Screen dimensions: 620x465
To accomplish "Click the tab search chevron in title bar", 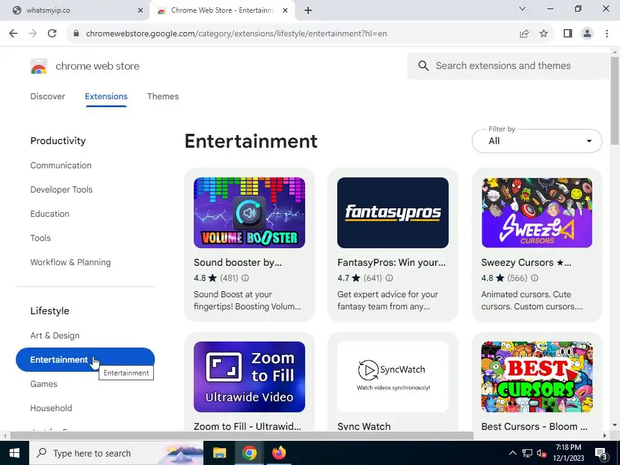I will 523,8.
